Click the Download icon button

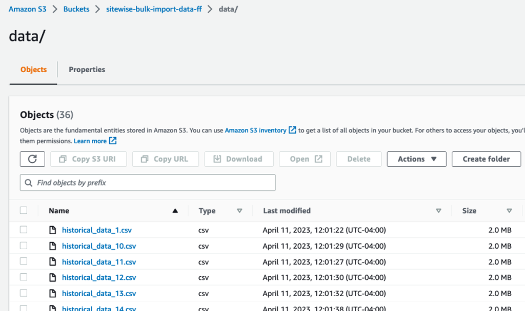pos(216,159)
